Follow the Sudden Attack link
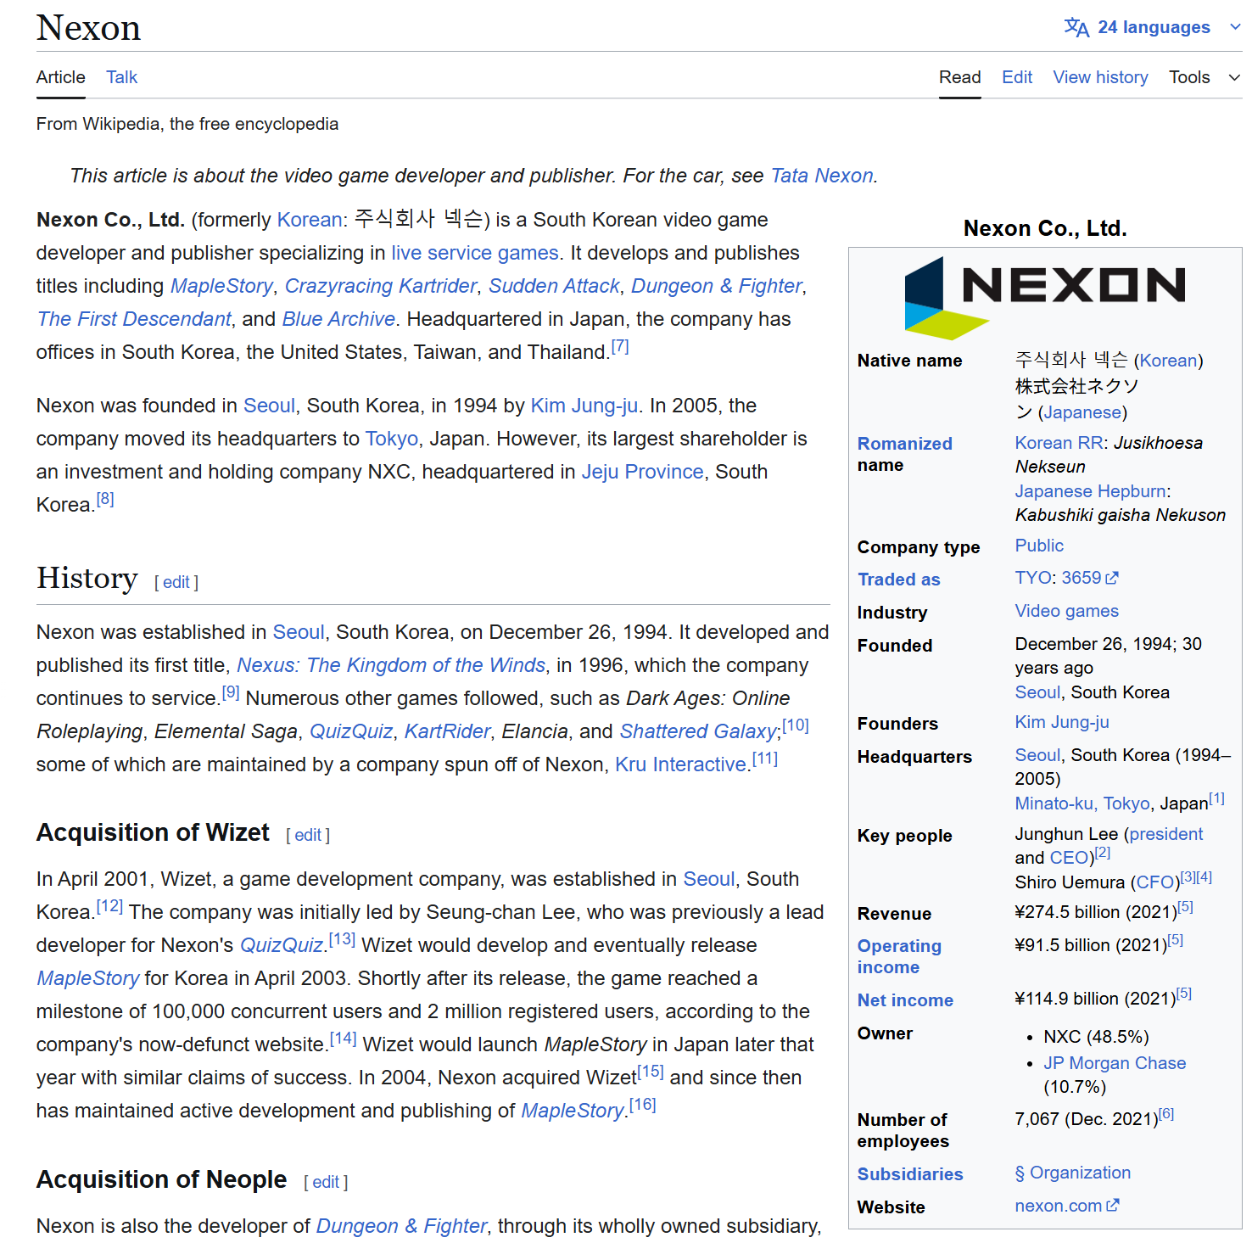The height and width of the screenshot is (1243, 1252). pyautogui.click(x=554, y=286)
